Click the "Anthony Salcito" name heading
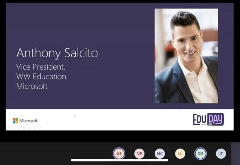 [57, 53]
